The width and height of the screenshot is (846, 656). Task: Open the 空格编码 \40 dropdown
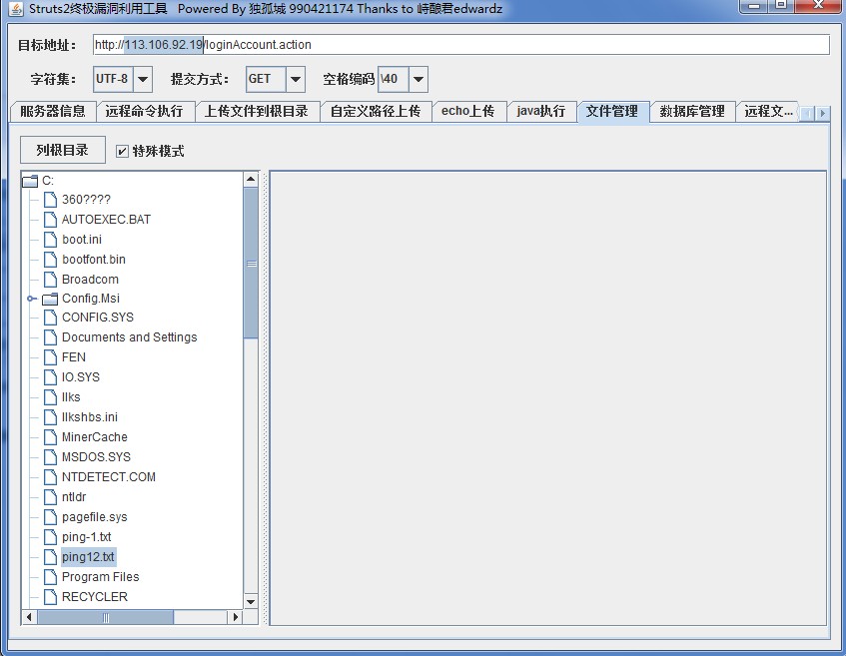(419, 79)
